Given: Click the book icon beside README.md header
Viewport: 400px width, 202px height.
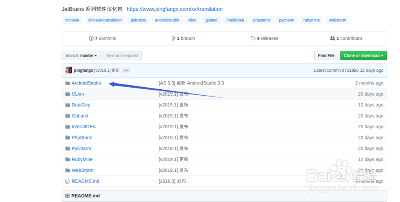Looking at the screenshot, I should pyautogui.click(x=67, y=196).
